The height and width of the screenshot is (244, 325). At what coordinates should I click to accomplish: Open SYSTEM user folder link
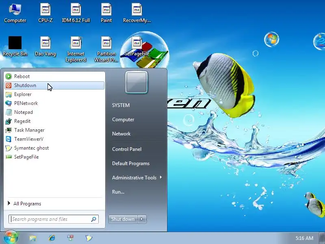[121, 105]
